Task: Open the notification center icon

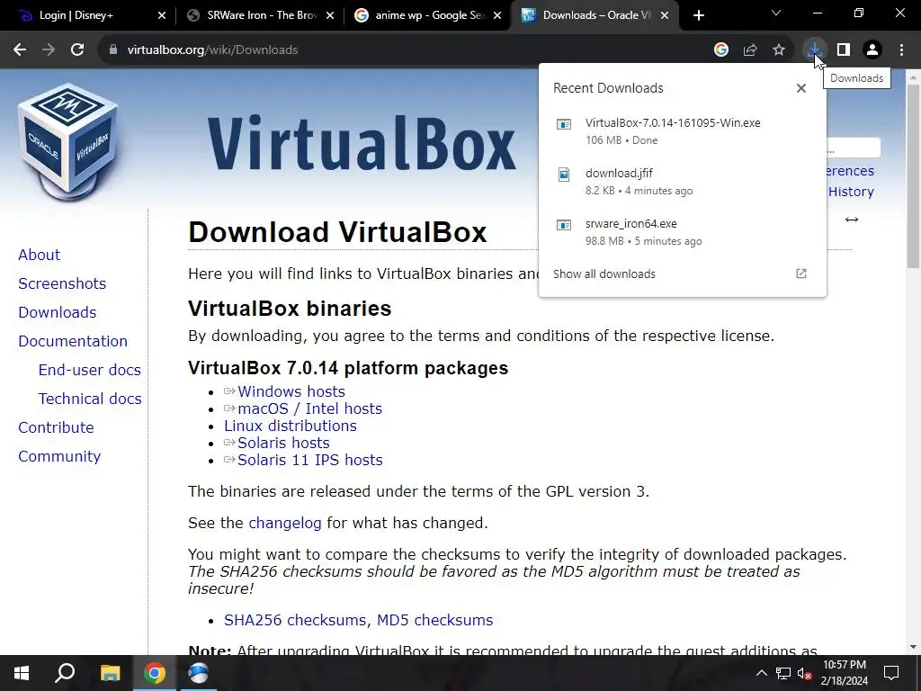Action: (x=891, y=673)
